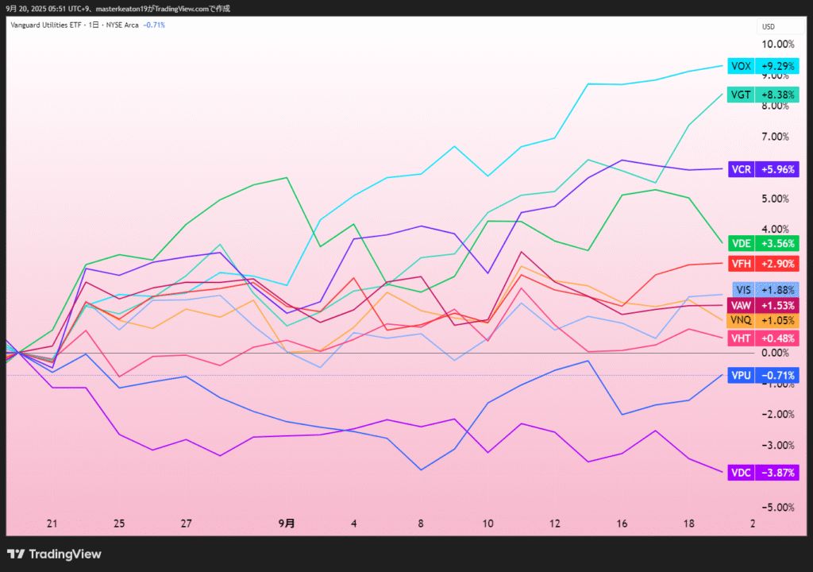The width and height of the screenshot is (813, 572).
Task: Click the VNQ ticker label
Action: 740,320
